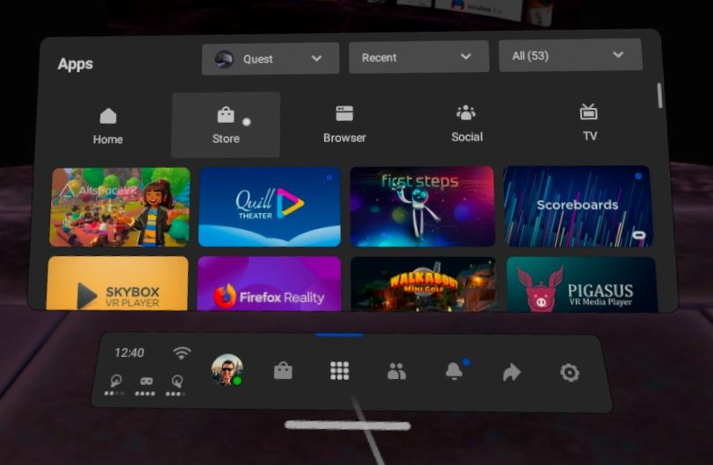This screenshot has height=465, width=713.
Task: Expand the All (53) filter dropdown
Action: coord(569,55)
